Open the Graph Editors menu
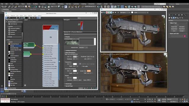Viewport: 189px width, 106px height. coord(52,4)
